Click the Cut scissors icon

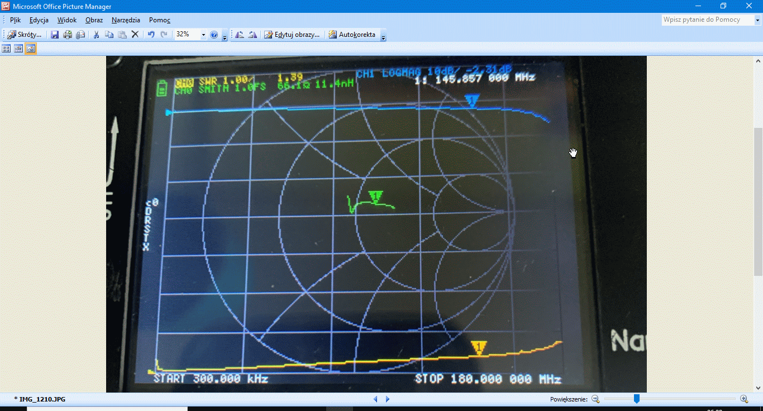[96, 35]
